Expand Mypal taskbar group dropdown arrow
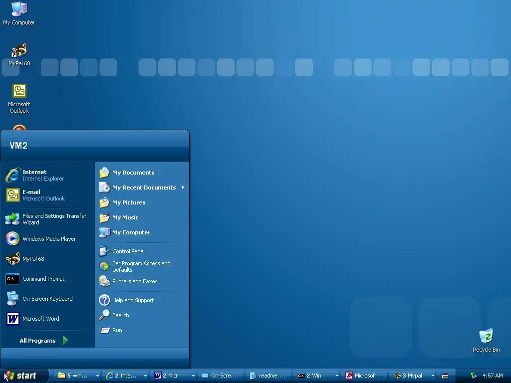This screenshot has width=511, height=383. [433, 376]
